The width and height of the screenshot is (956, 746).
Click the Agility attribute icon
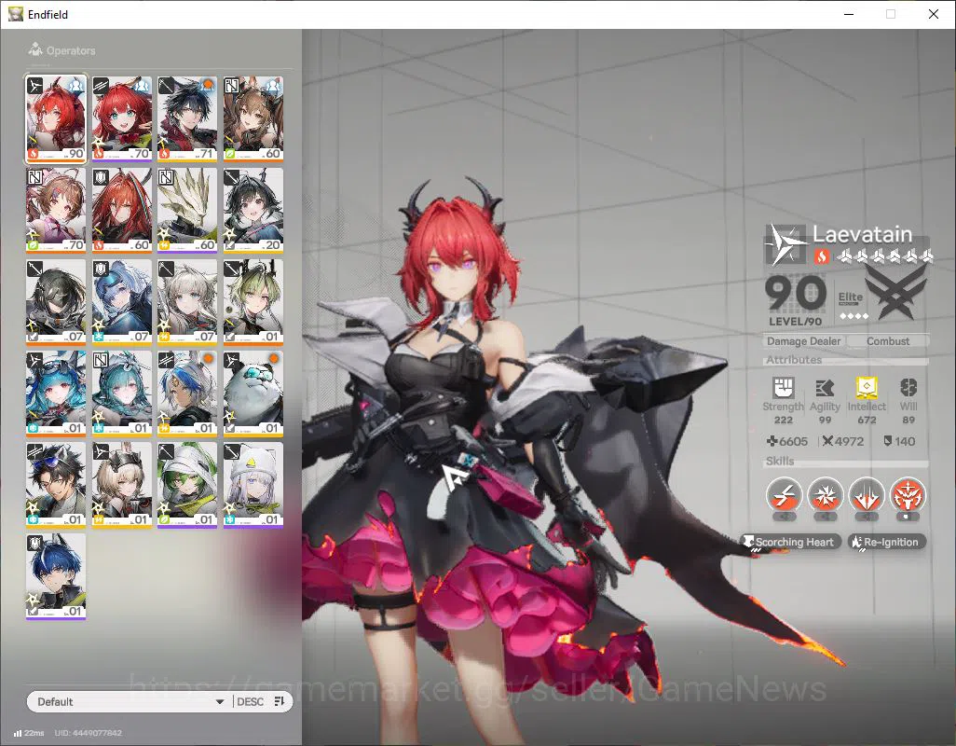pyautogui.click(x=825, y=388)
